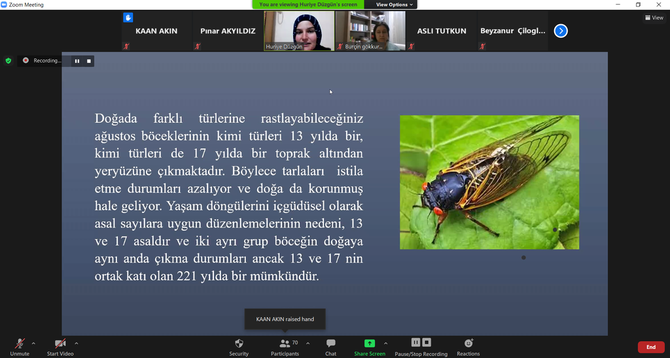Screen dimensions: 670x358
Task: Restore down the Zoom Meeting window
Action: pyautogui.click(x=638, y=5)
